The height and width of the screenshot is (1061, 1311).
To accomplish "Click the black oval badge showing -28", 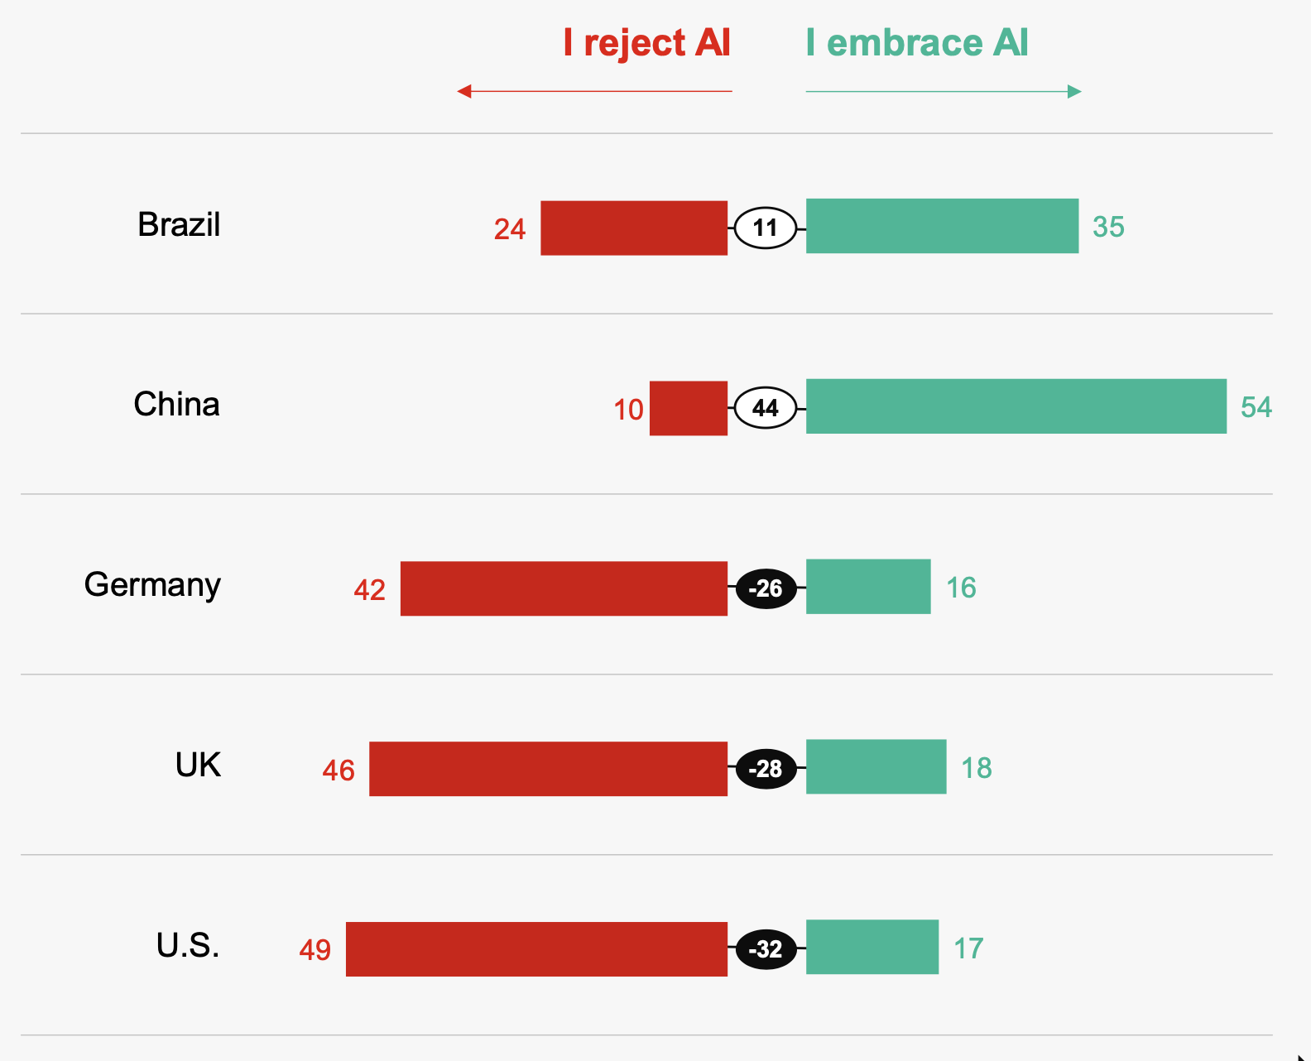I will coord(766,769).
